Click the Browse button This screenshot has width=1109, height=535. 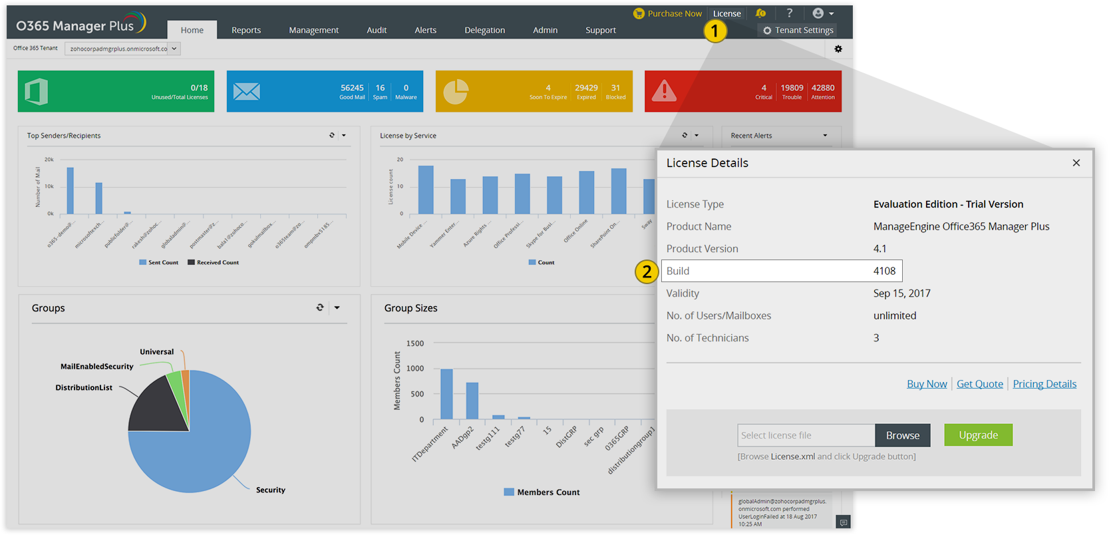click(x=903, y=435)
